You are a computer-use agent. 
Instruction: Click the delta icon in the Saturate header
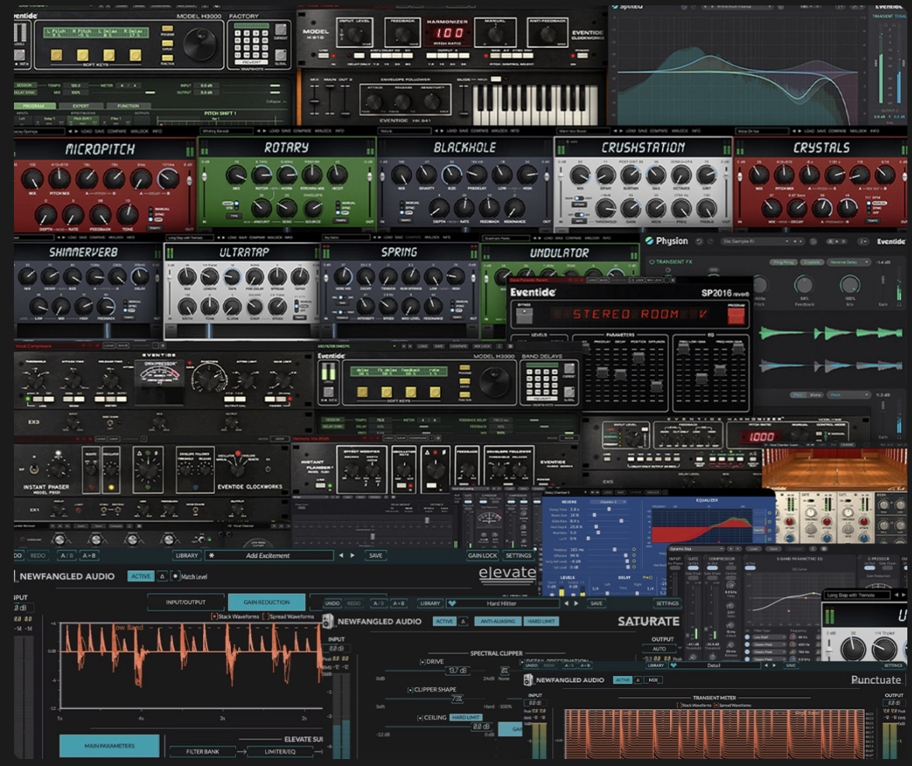click(x=463, y=622)
